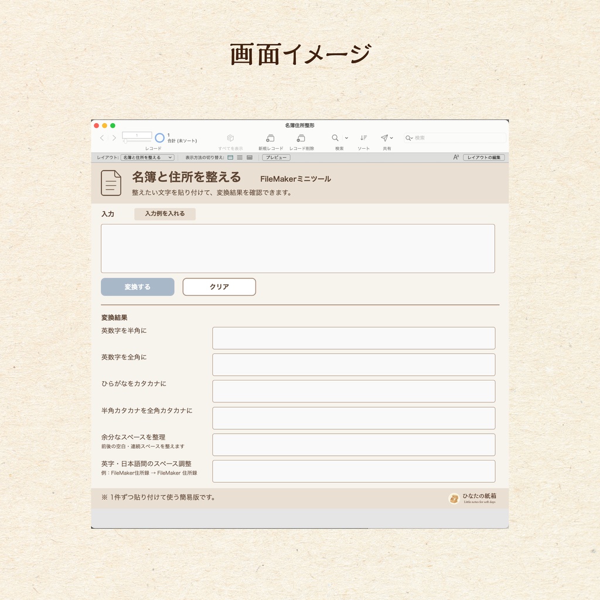Screen dimensions: 600x600
Task: Click the ひらがなをカタカナに result field
Action: 353,391
